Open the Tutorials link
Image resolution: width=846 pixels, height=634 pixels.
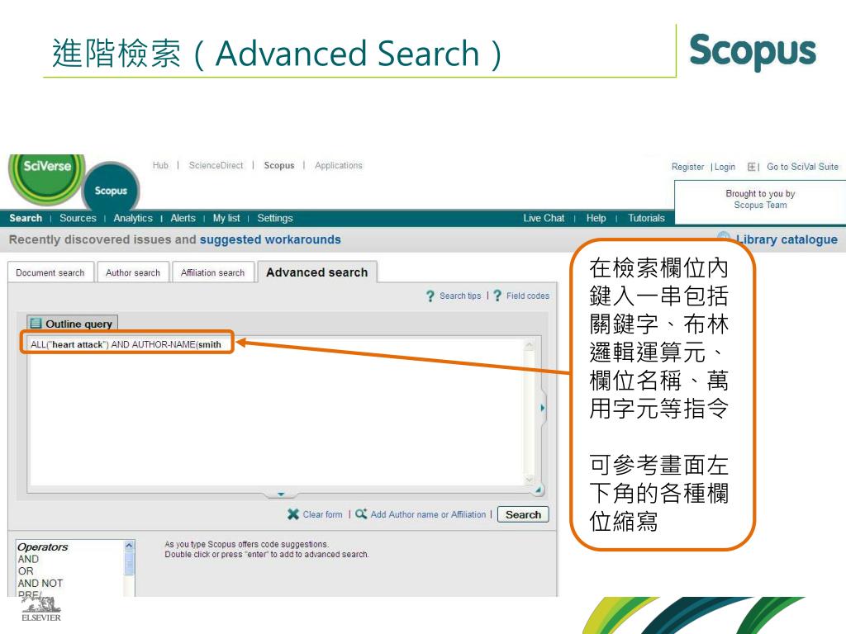point(646,218)
